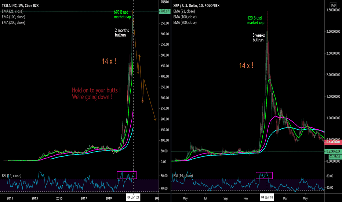Select the magenta rectangle on XRP RSI pane
Screen dimensions: 342x202
pos(264,175)
